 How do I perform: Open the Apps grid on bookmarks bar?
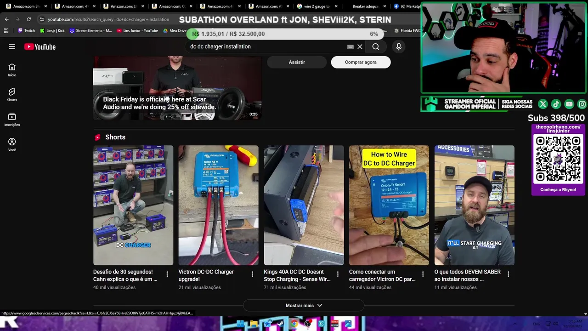coord(6,31)
